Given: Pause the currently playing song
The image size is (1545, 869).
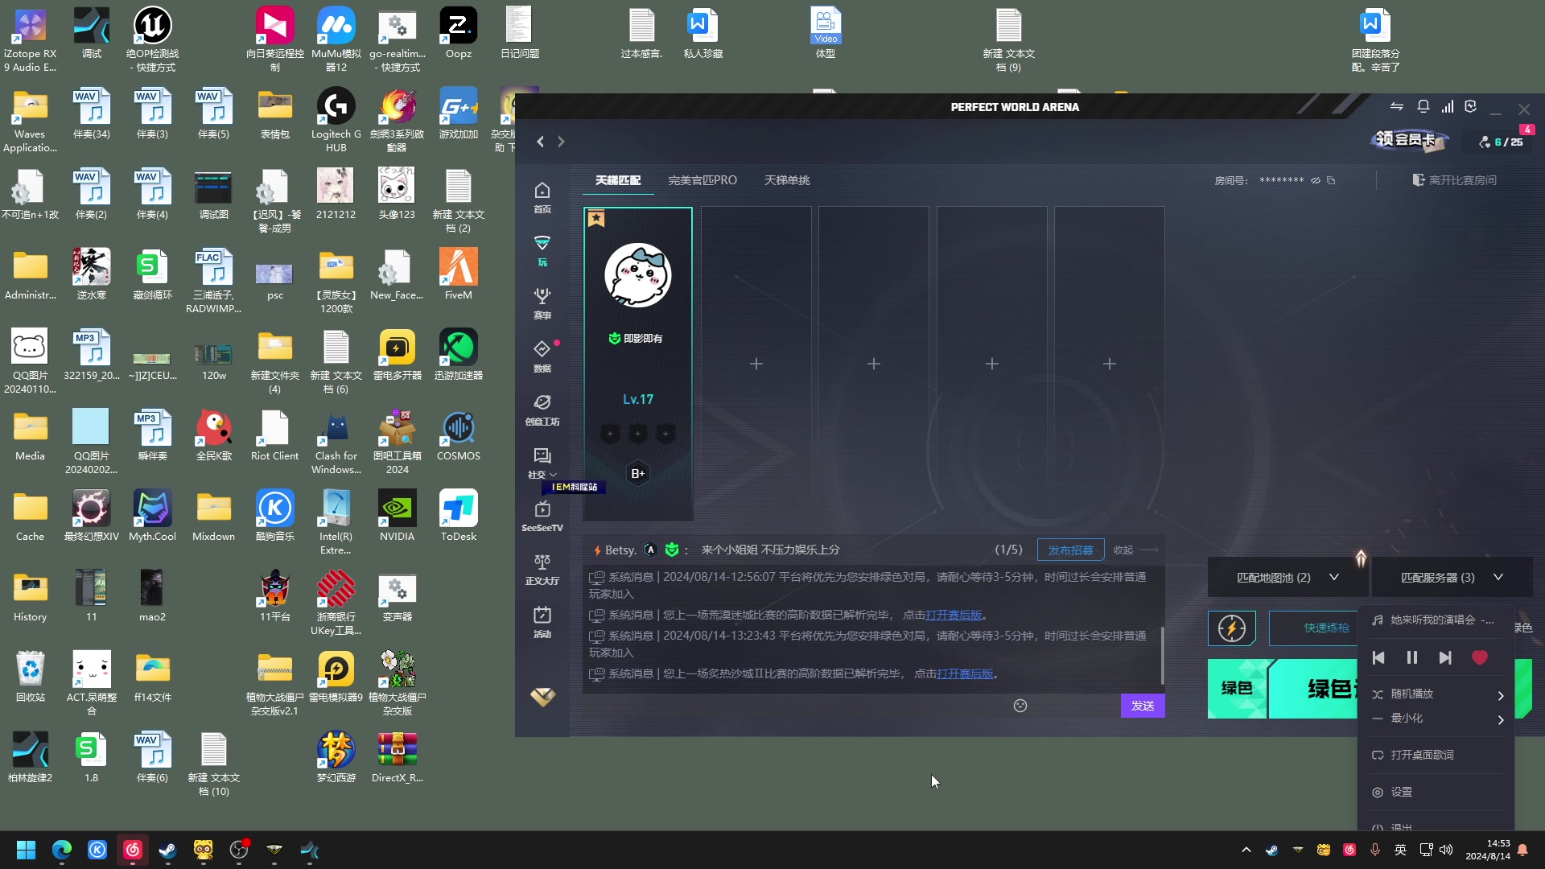Looking at the screenshot, I should click(1411, 657).
